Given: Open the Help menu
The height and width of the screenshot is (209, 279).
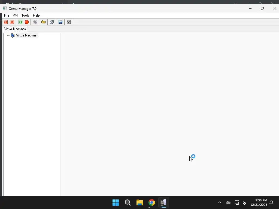Looking at the screenshot, I should pyautogui.click(x=36, y=16).
